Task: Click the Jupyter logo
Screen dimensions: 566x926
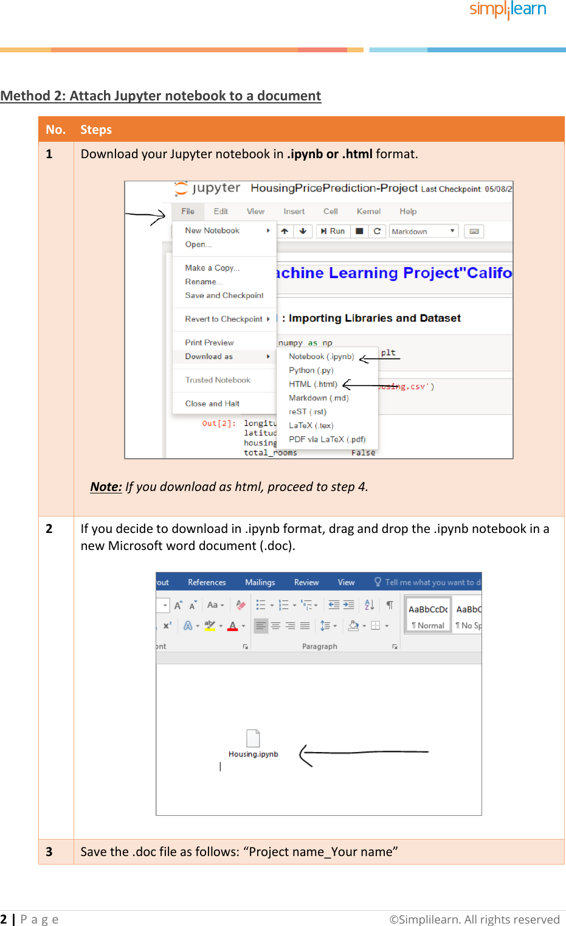Action: click(208, 188)
